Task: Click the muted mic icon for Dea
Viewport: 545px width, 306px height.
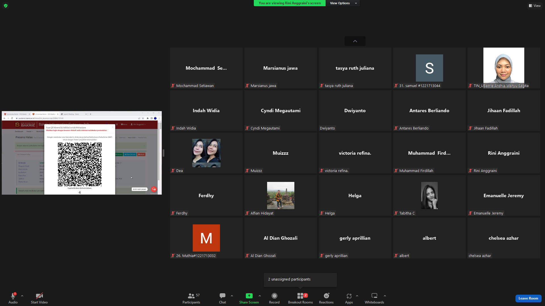Action: (x=173, y=171)
